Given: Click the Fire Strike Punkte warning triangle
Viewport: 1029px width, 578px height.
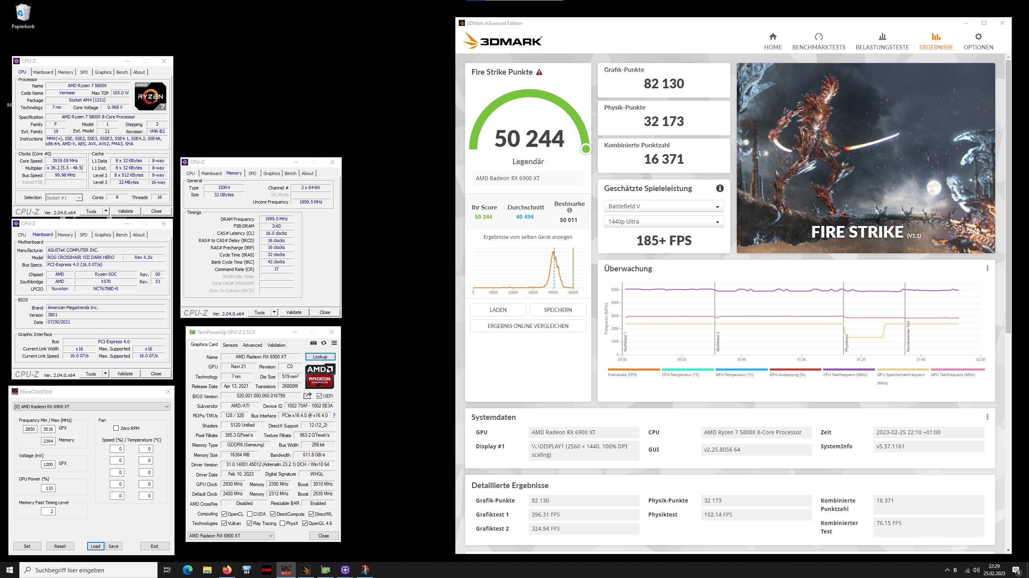Looking at the screenshot, I should [539, 72].
